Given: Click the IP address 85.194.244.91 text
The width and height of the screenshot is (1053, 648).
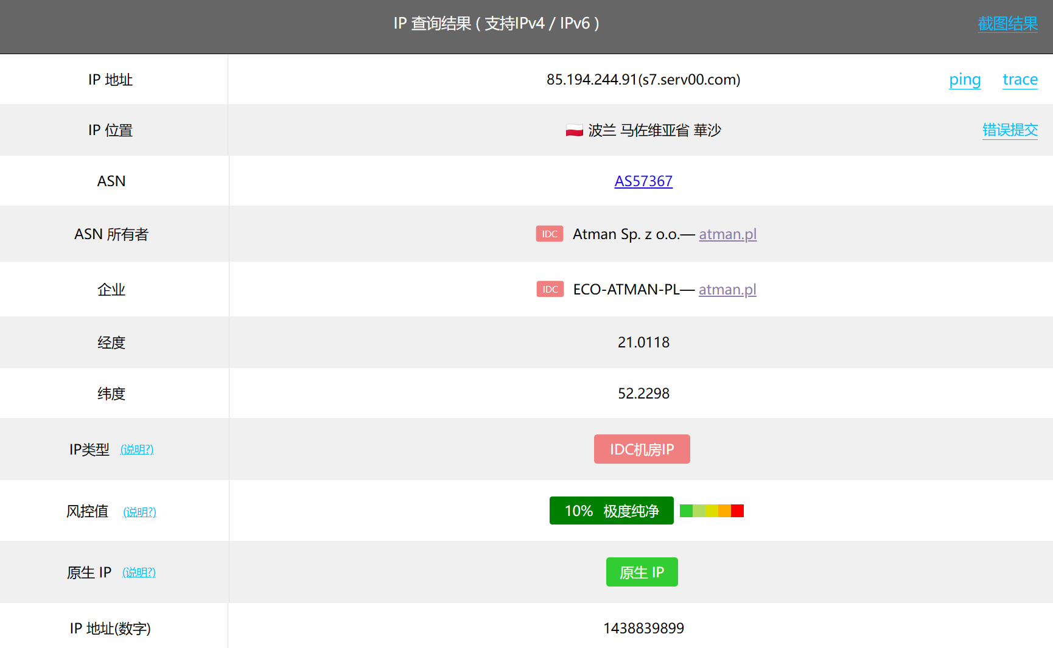Looking at the screenshot, I should pyautogui.click(x=591, y=80).
